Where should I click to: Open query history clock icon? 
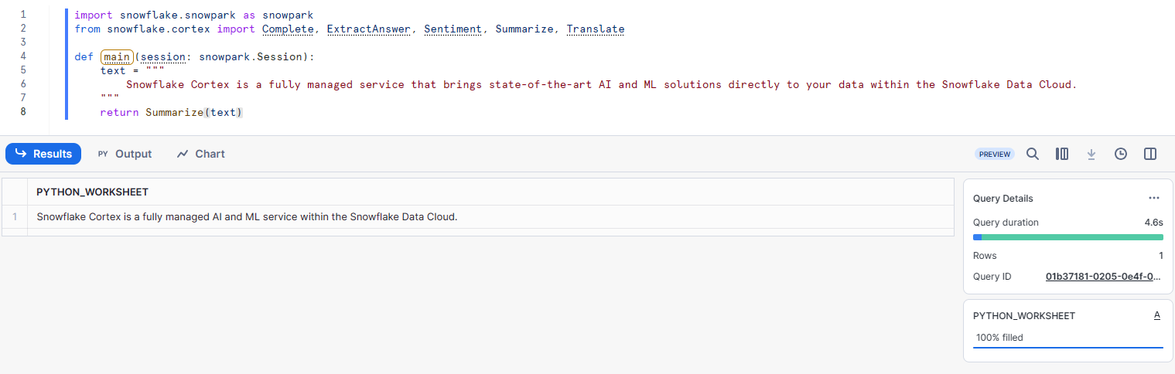click(1121, 154)
